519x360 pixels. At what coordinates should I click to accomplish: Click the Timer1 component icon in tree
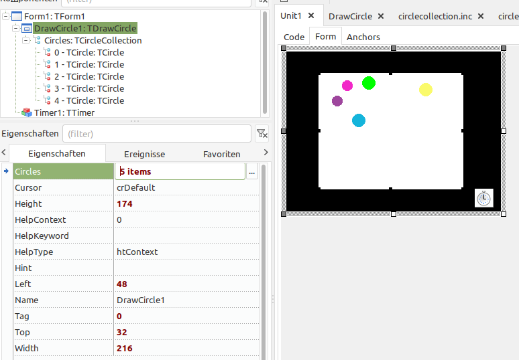tap(27, 112)
